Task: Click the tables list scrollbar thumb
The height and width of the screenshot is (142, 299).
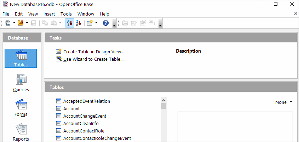Action: tap(163, 106)
